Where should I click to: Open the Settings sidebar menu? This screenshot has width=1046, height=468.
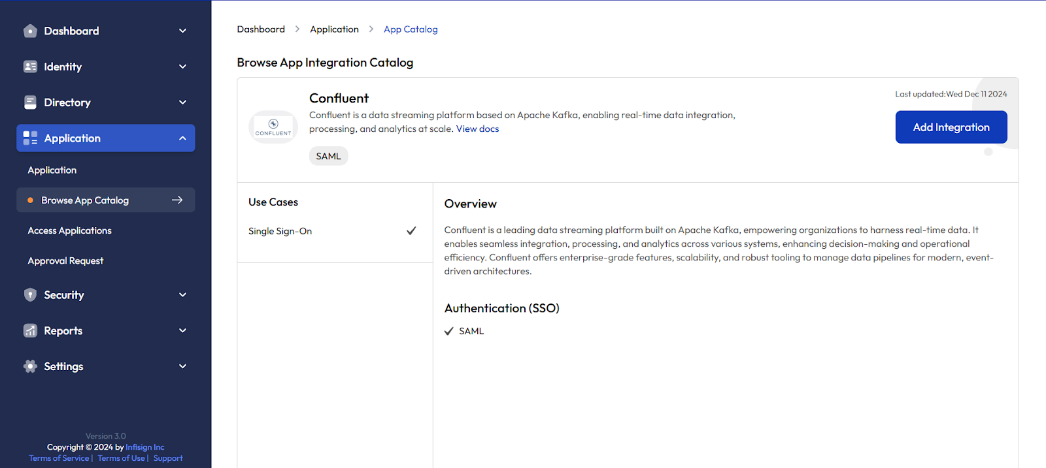(x=106, y=366)
